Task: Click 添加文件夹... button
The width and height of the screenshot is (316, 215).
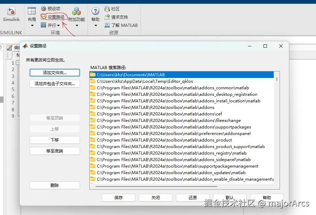Action: click(x=55, y=73)
